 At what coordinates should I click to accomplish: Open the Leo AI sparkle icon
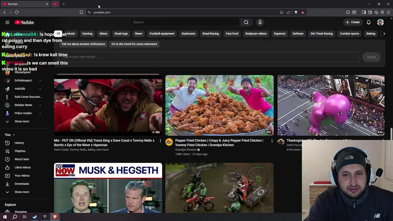point(376,12)
